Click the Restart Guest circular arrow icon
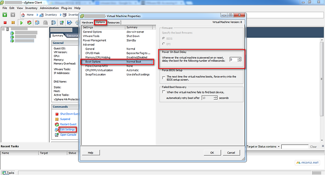325x175 pixels. click(x=57, y=124)
